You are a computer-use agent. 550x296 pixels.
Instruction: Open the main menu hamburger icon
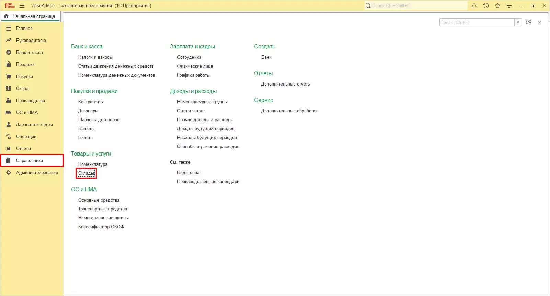[x=22, y=5]
